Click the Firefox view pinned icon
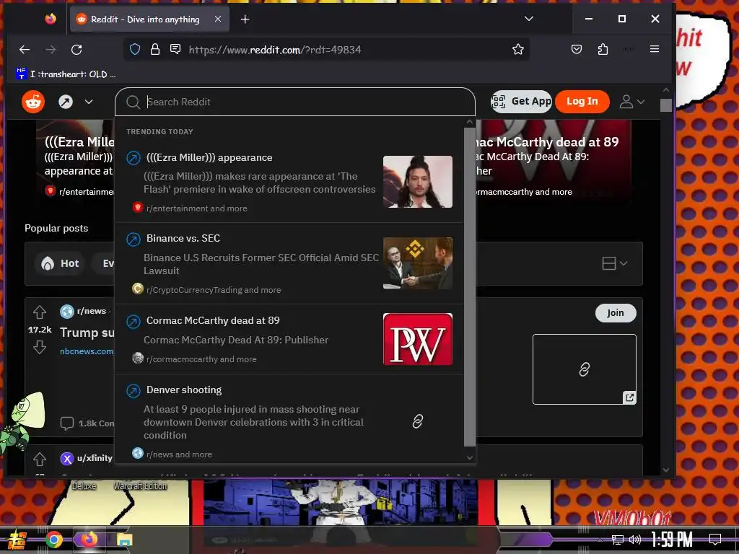The image size is (739, 554). click(51, 19)
